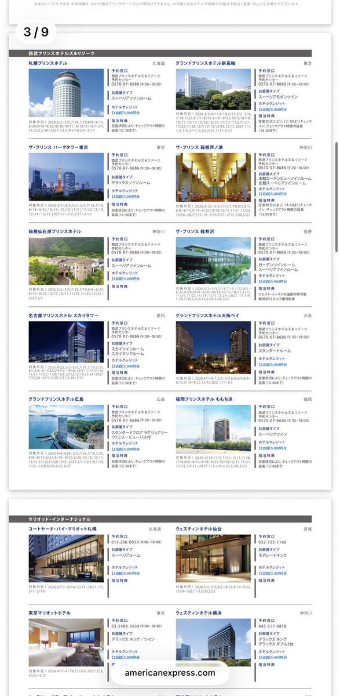Select the ザ・プリンス 軽井沢 title
The width and height of the screenshot is (340, 696).
point(195,231)
